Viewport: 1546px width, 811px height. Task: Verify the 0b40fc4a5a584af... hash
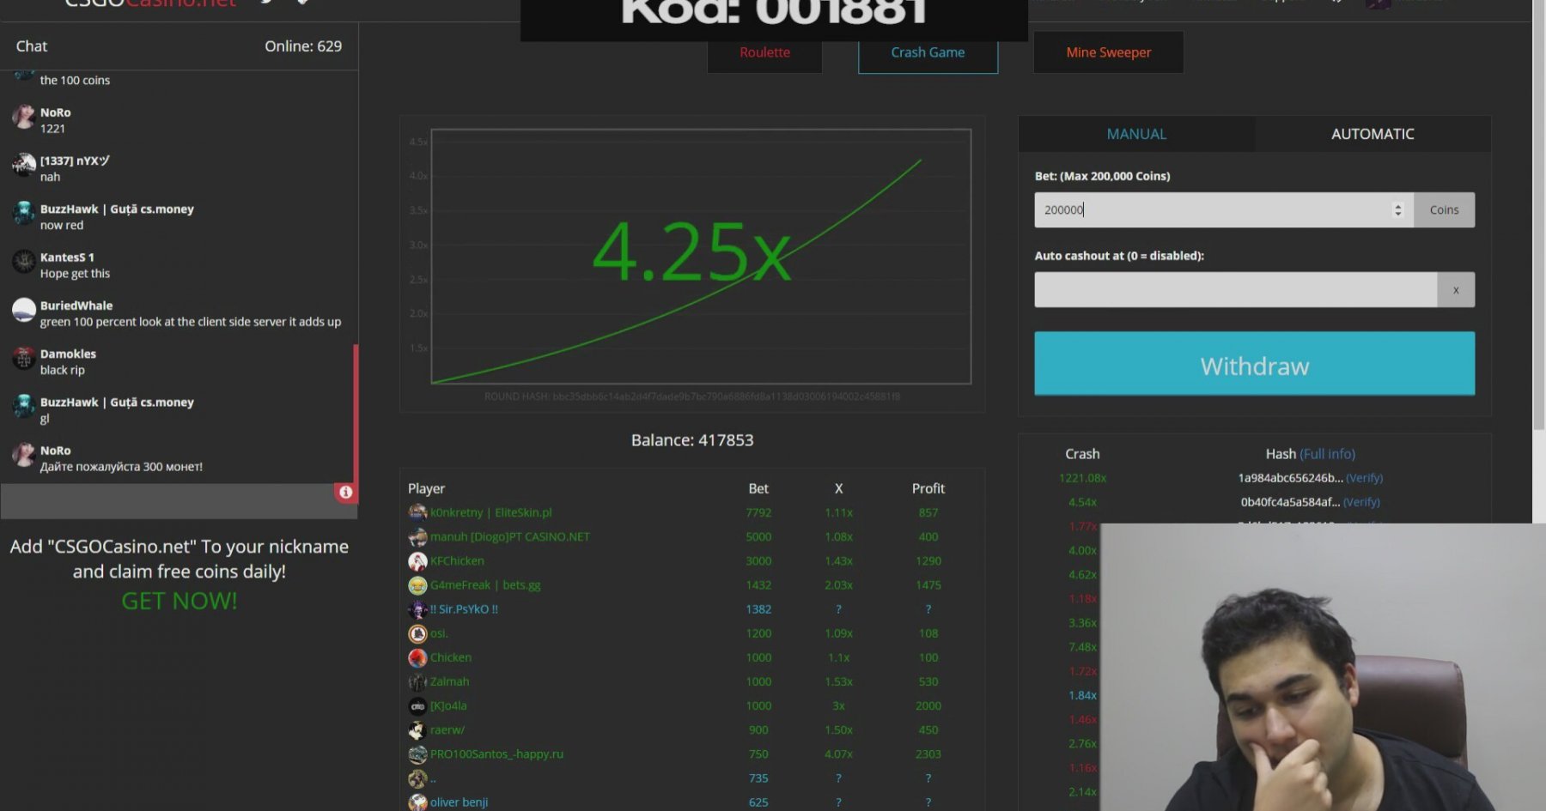click(x=1361, y=502)
